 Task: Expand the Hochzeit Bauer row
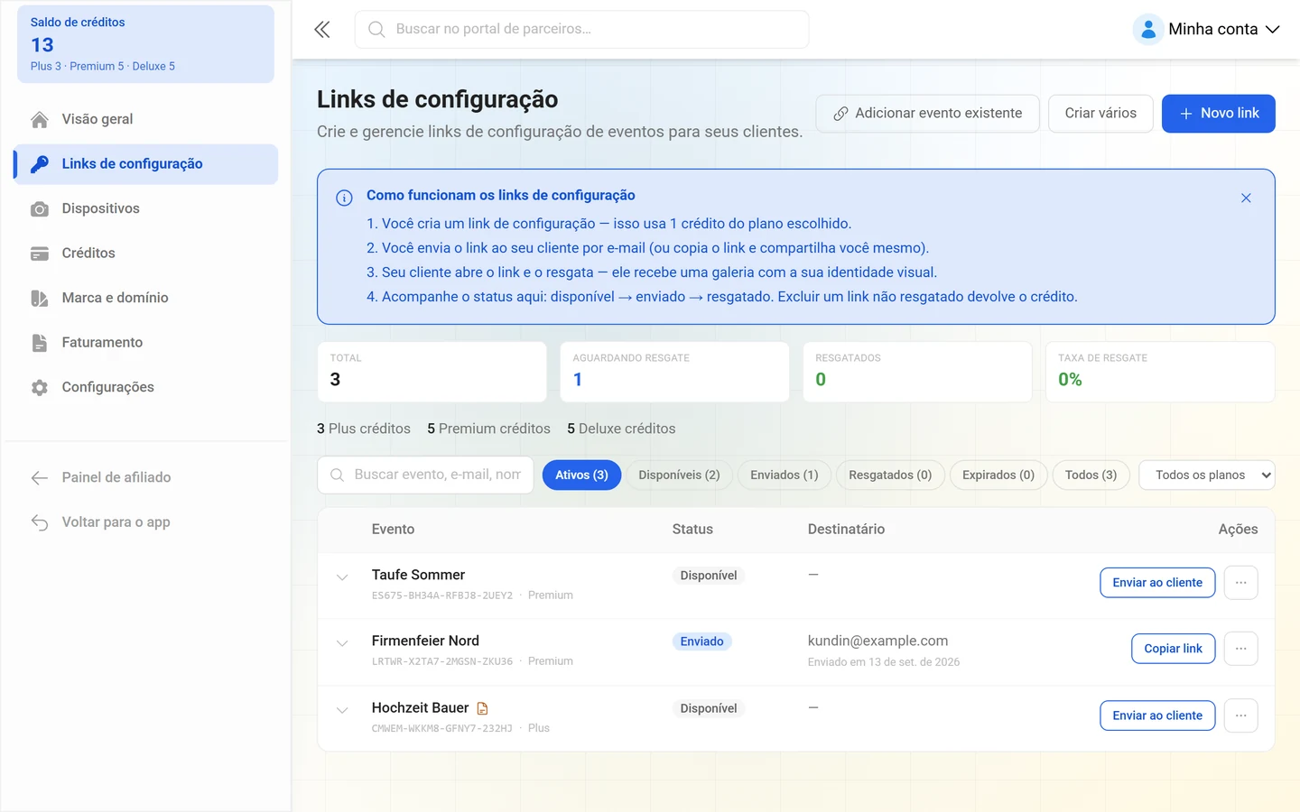tap(342, 710)
